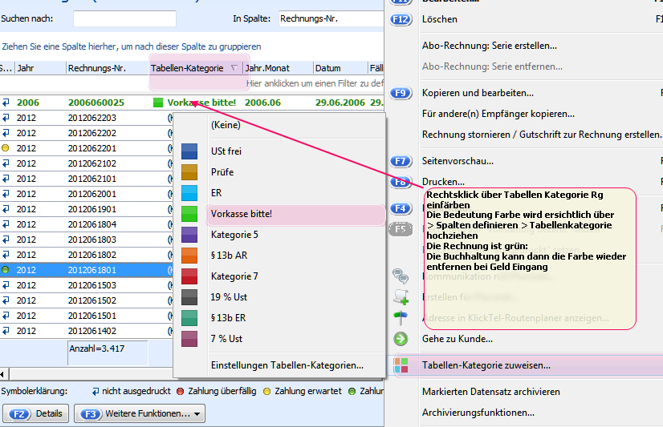Sort by Datum column header
663x427 pixels.
pos(340,68)
